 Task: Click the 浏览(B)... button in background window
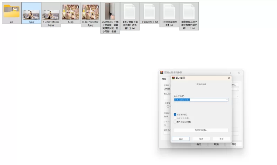(235, 85)
